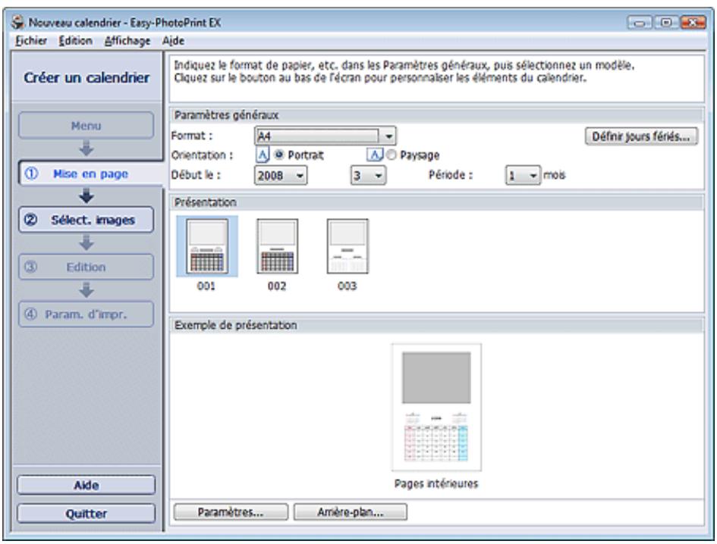The height and width of the screenshot is (544, 717).
Task: Click the portrait orientation page icon
Action: click(262, 155)
